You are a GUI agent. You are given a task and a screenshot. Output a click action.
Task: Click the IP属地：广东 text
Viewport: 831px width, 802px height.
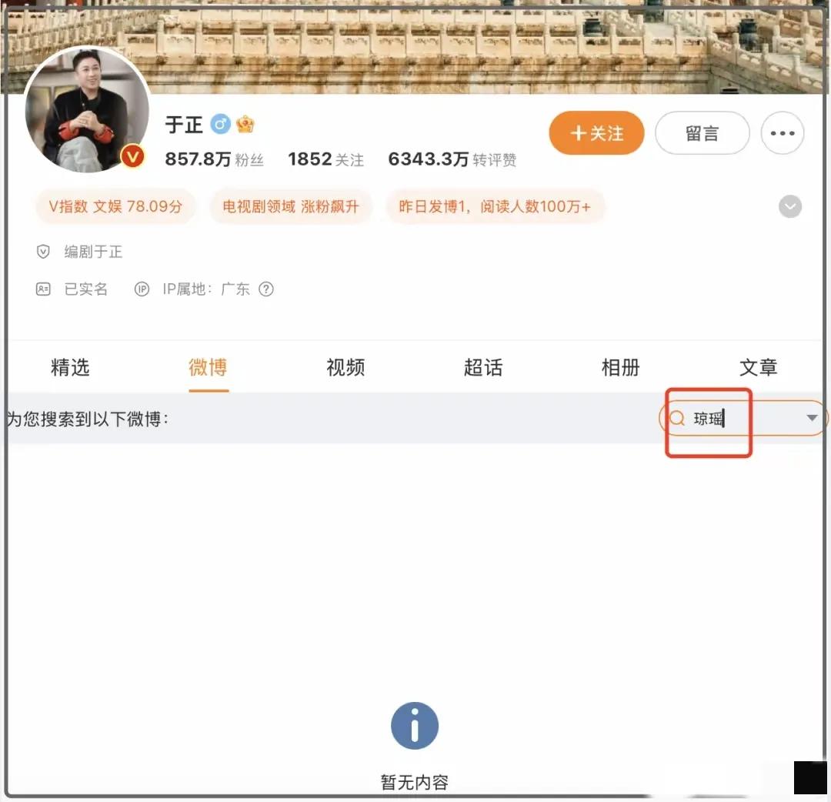click(206, 289)
